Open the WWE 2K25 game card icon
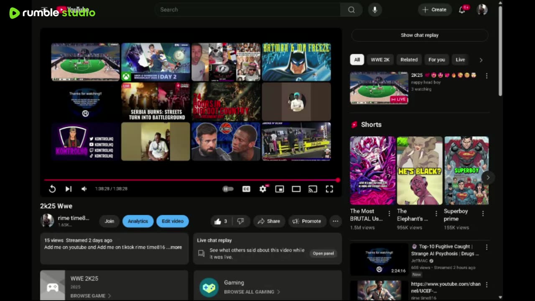The image size is (535, 301). pos(53,286)
